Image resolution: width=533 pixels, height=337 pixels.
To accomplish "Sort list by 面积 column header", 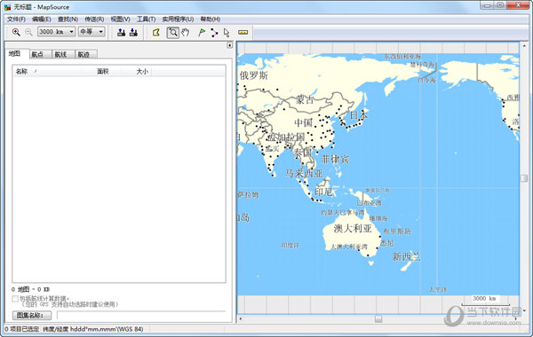I will point(101,71).
